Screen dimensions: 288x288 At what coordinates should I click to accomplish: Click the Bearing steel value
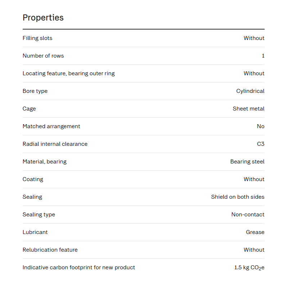click(x=247, y=162)
